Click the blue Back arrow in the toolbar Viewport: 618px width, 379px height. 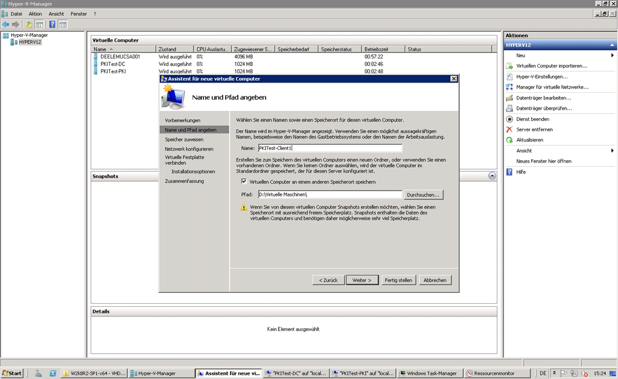5,24
